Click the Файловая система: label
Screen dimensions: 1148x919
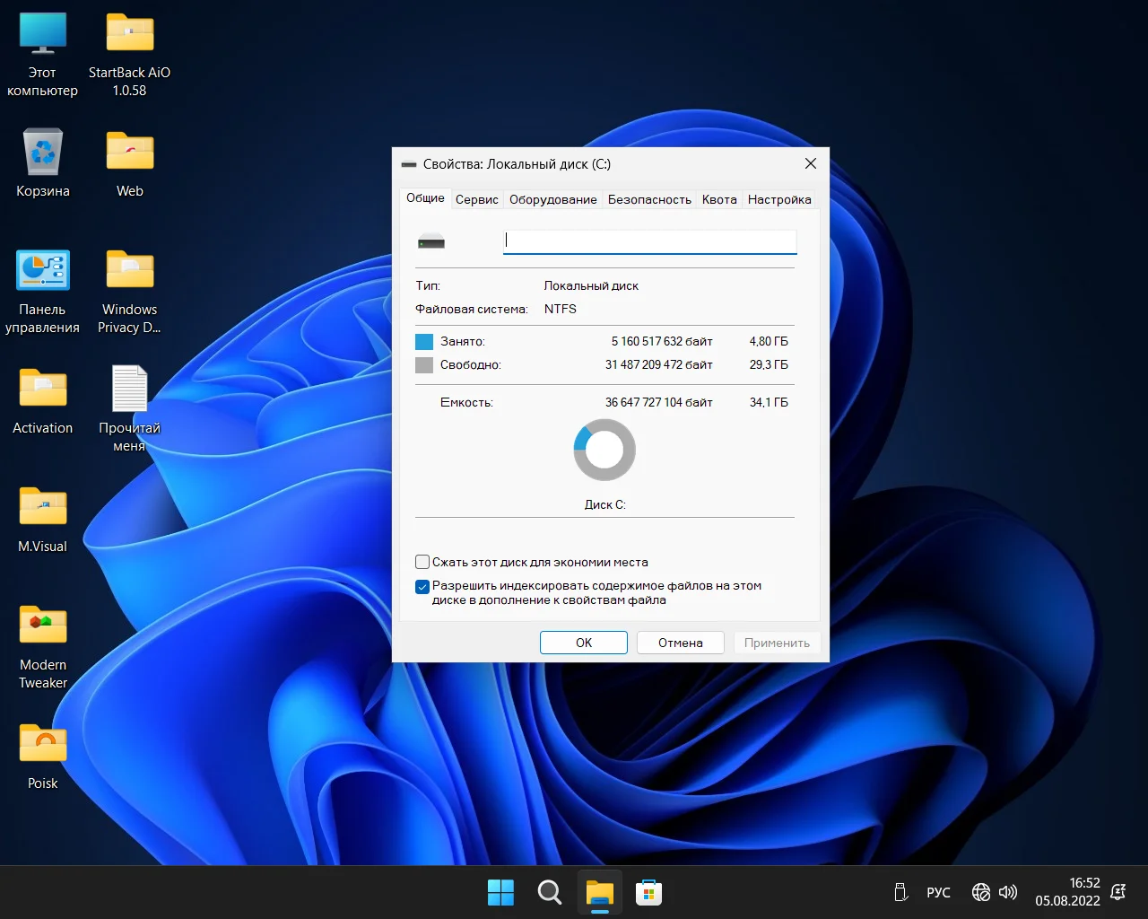click(472, 310)
